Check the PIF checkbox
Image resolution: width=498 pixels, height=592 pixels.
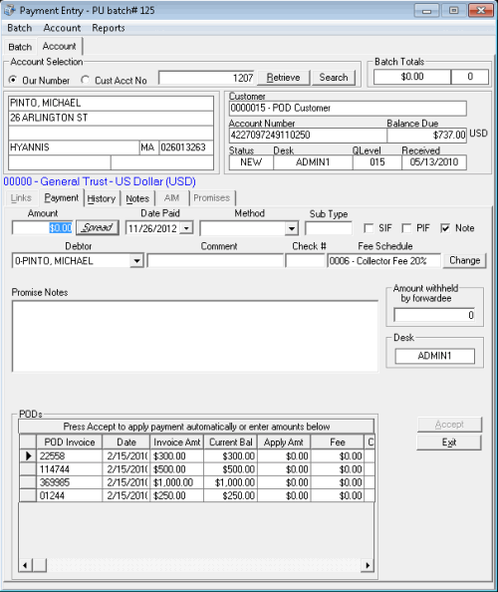(x=406, y=228)
